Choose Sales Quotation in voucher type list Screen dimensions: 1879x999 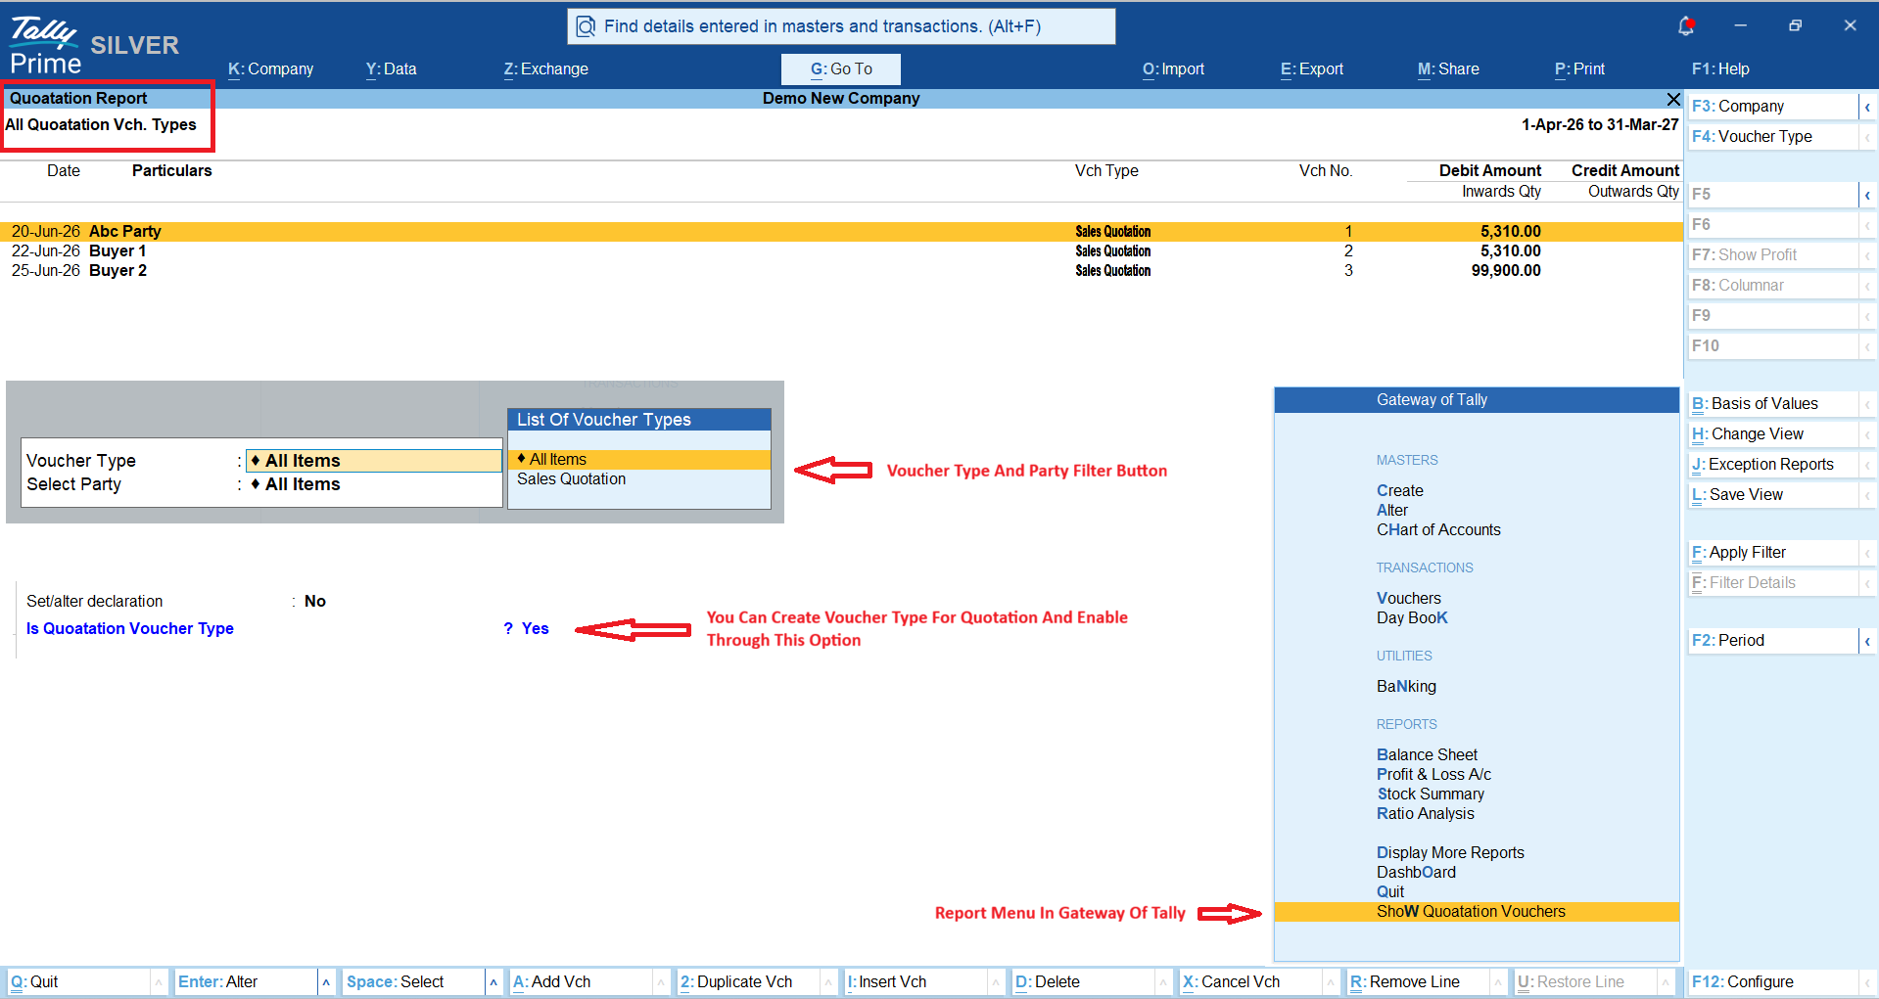(639, 479)
